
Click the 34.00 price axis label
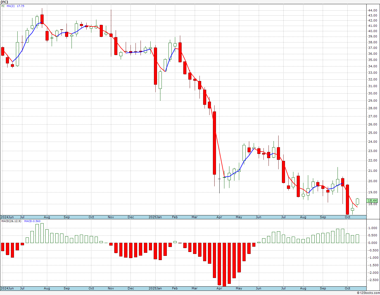[373, 66]
